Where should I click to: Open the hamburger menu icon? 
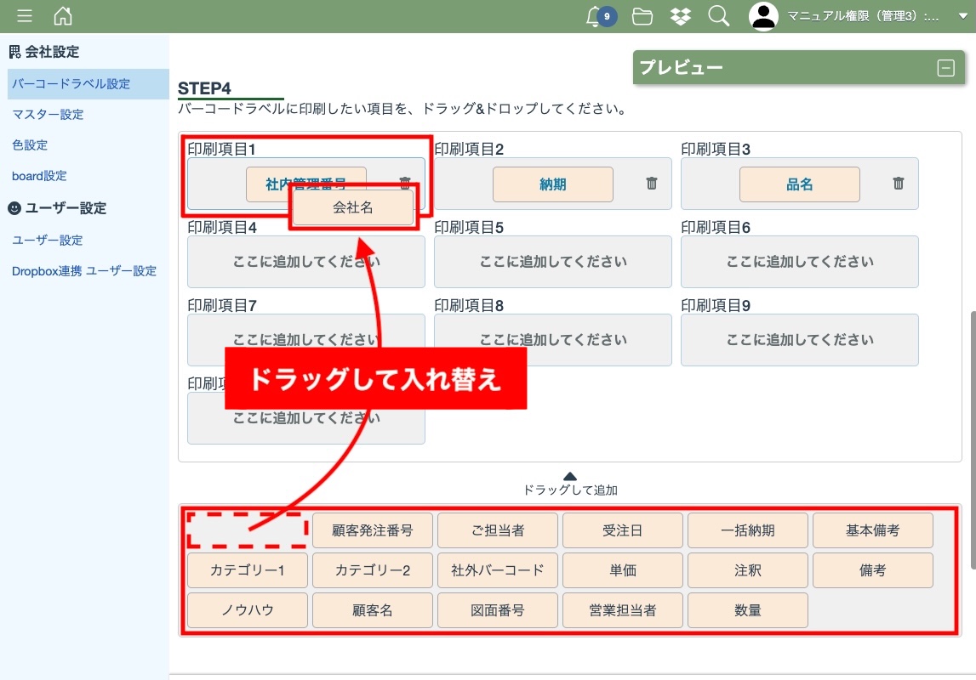click(x=25, y=16)
